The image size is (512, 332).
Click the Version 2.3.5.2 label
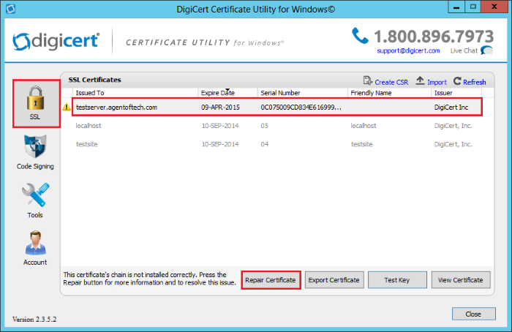click(34, 320)
